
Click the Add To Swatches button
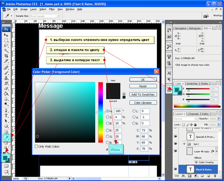tap(143, 94)
